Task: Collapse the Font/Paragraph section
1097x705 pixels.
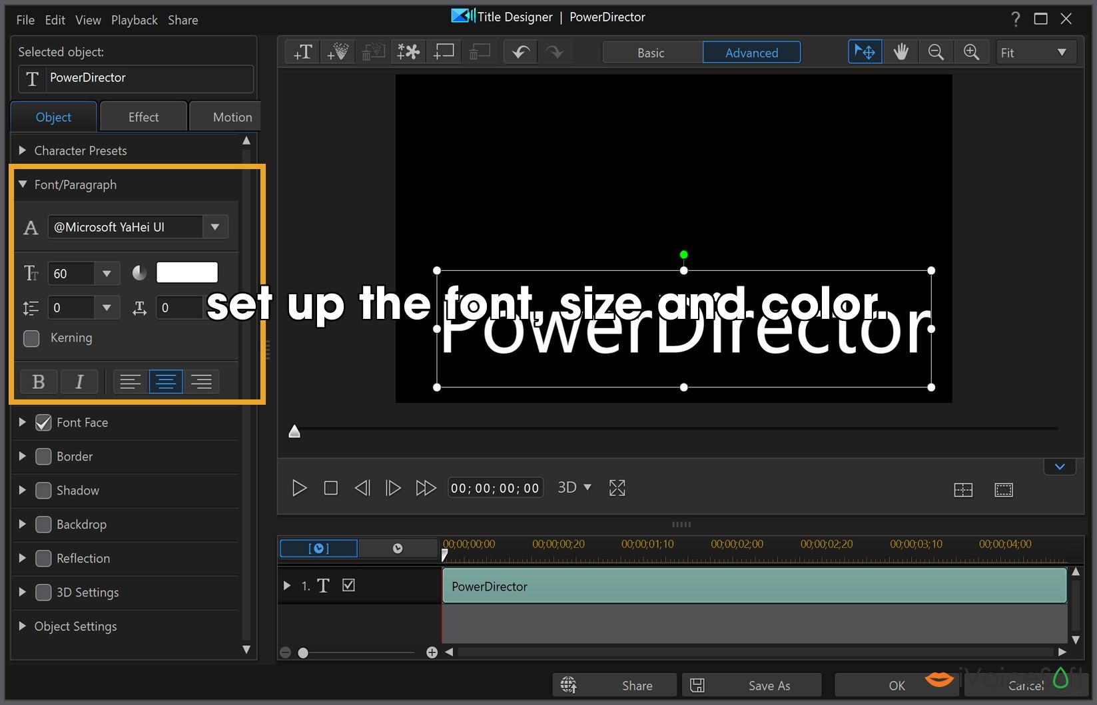Action: click(23, 184)
